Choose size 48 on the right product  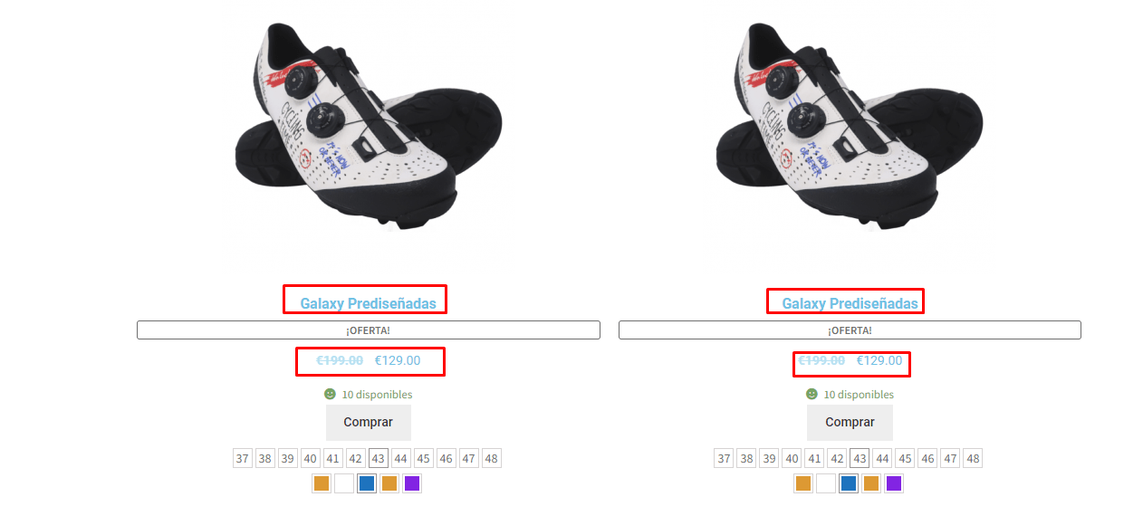tap(973, 458)
